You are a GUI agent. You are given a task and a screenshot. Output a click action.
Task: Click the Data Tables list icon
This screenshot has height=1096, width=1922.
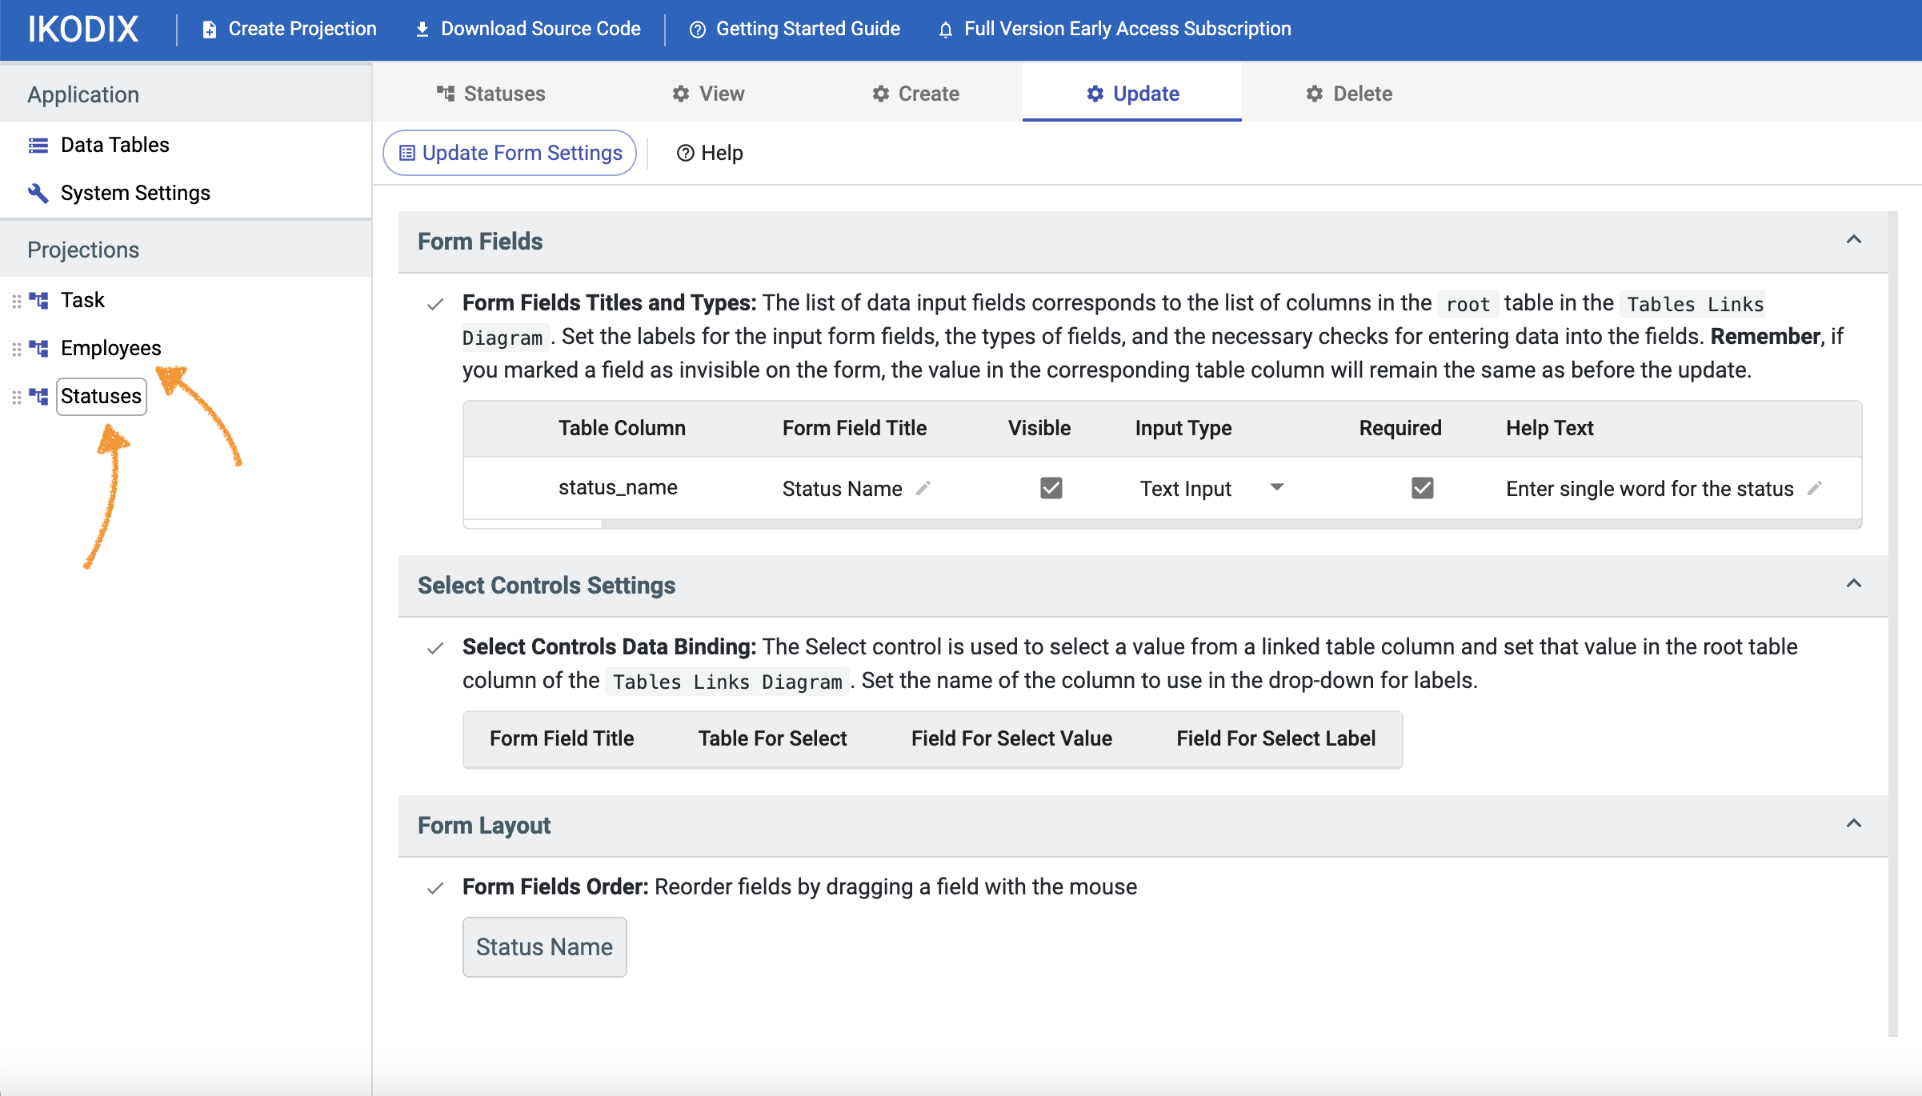click(38, 146)
